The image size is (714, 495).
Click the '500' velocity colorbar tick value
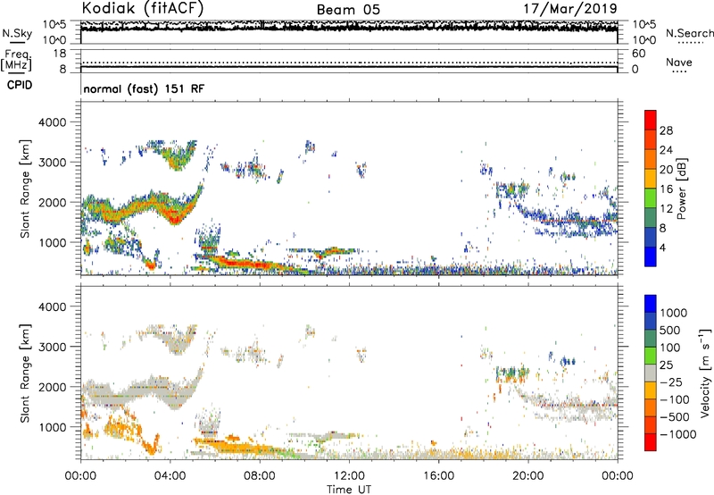(670, 330)
